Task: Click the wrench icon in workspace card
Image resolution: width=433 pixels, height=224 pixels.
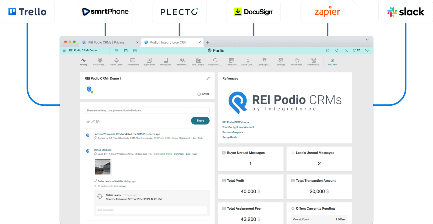Action: (x=208, y=78)
